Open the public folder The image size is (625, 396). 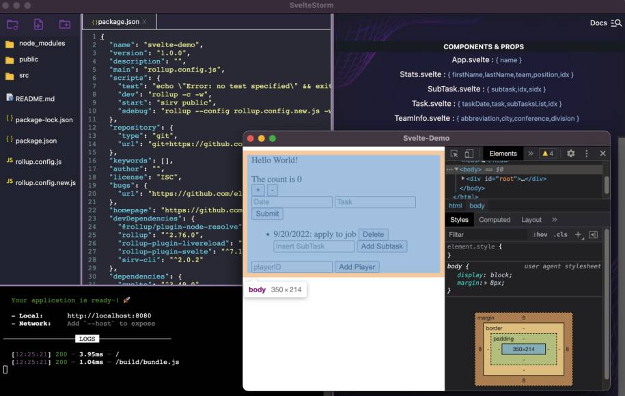(23, 59)
